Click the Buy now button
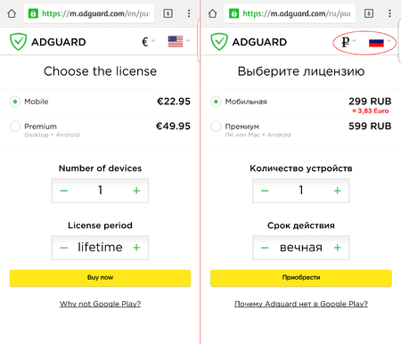401x344 pixels. point(100,278)
